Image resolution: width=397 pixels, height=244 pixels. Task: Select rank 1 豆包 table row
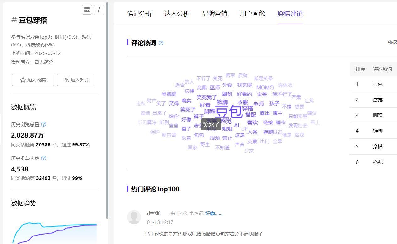373,84
